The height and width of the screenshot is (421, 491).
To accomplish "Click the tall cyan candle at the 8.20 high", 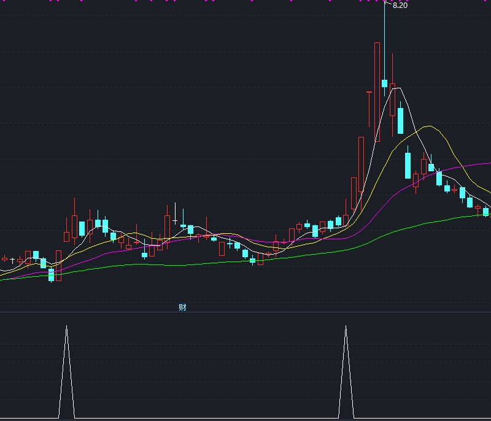I will pos(384,49).
